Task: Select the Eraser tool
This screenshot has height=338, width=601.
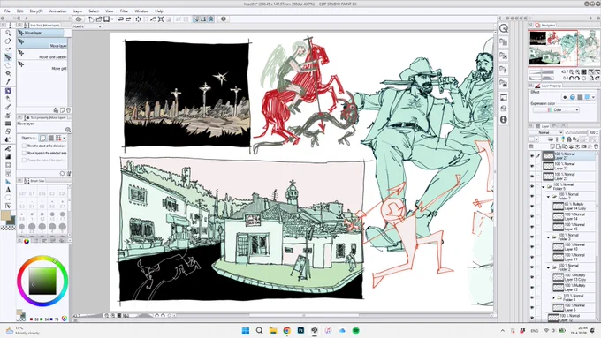Action: (8, 131)
